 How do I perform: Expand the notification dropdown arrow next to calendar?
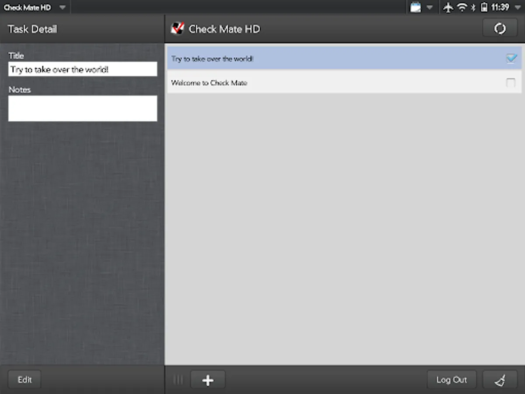tap(429, 7)
